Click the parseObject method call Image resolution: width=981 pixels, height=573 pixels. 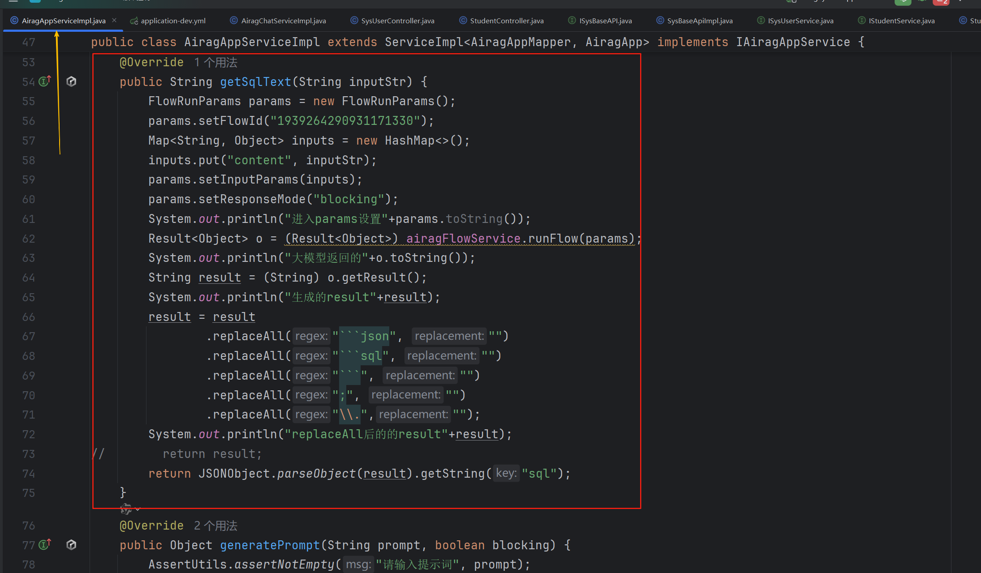[x=317, y=474]
